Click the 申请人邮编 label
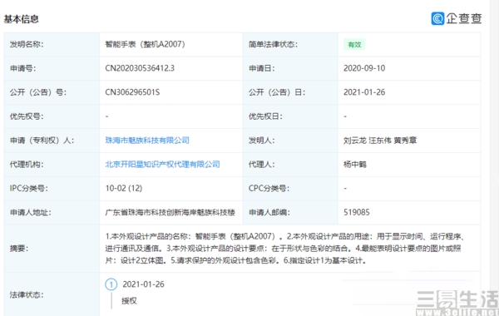499x316 pixels. tap(269, 212)
